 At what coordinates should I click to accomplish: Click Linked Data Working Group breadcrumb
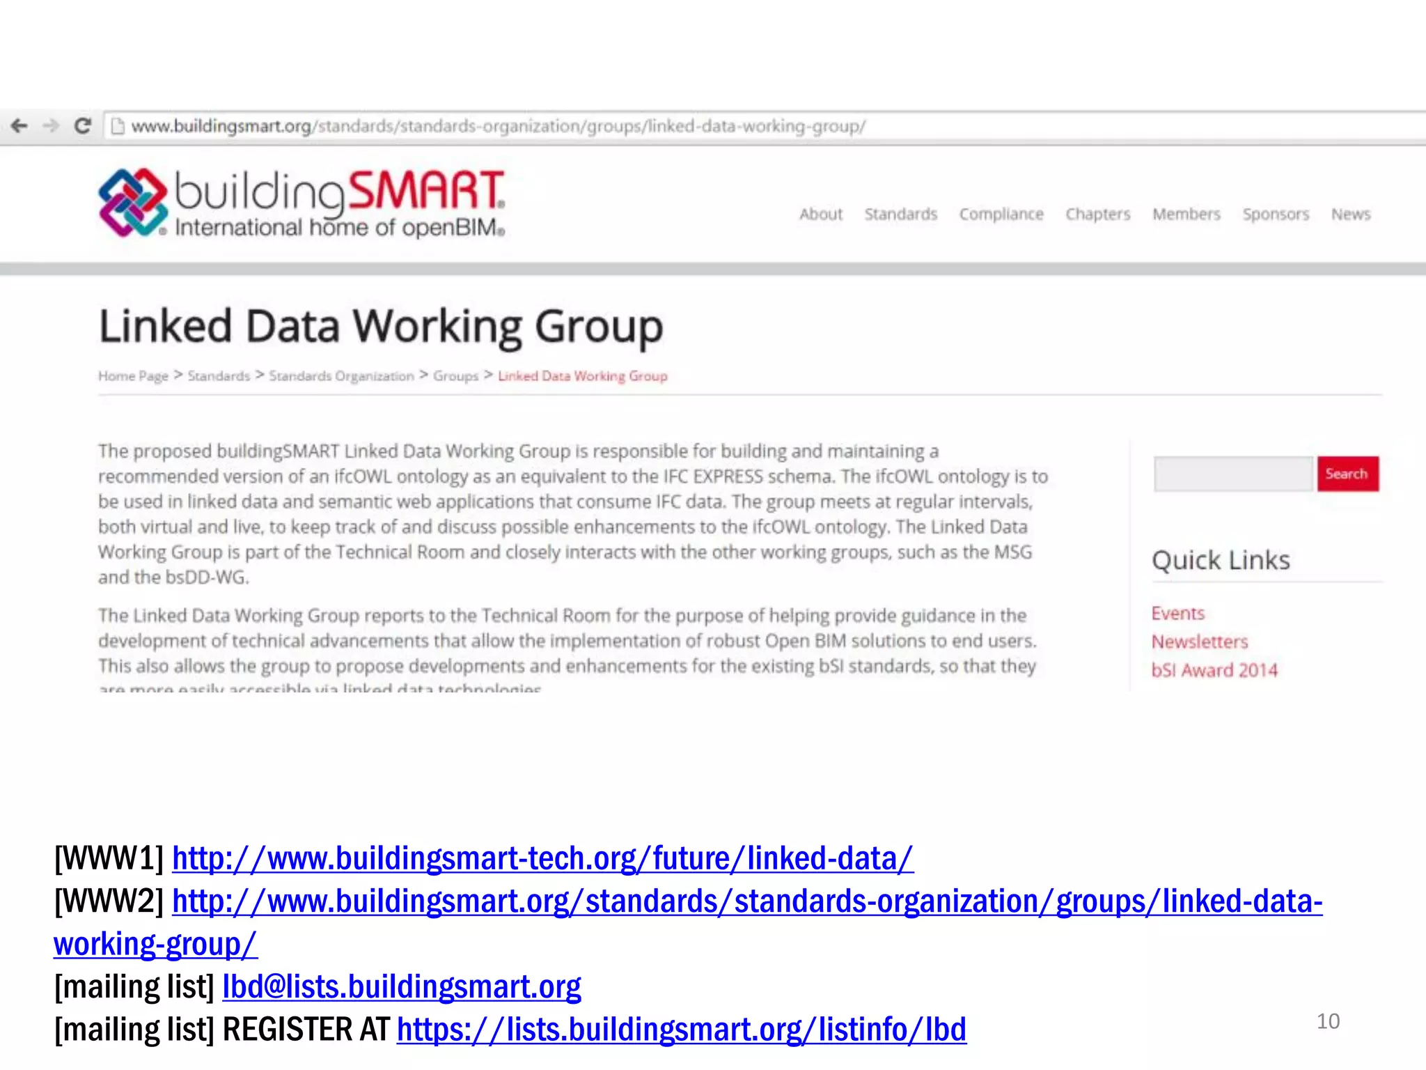(582, 376)
